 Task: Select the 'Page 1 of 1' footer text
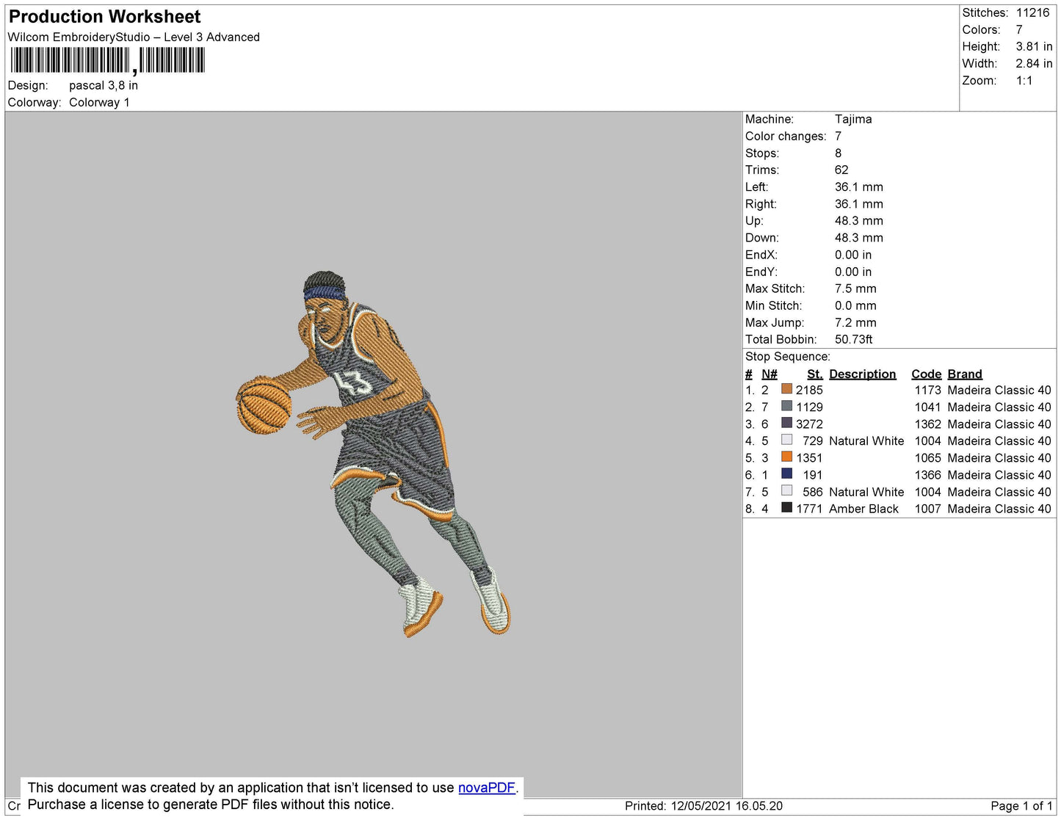coord(1022,805)
